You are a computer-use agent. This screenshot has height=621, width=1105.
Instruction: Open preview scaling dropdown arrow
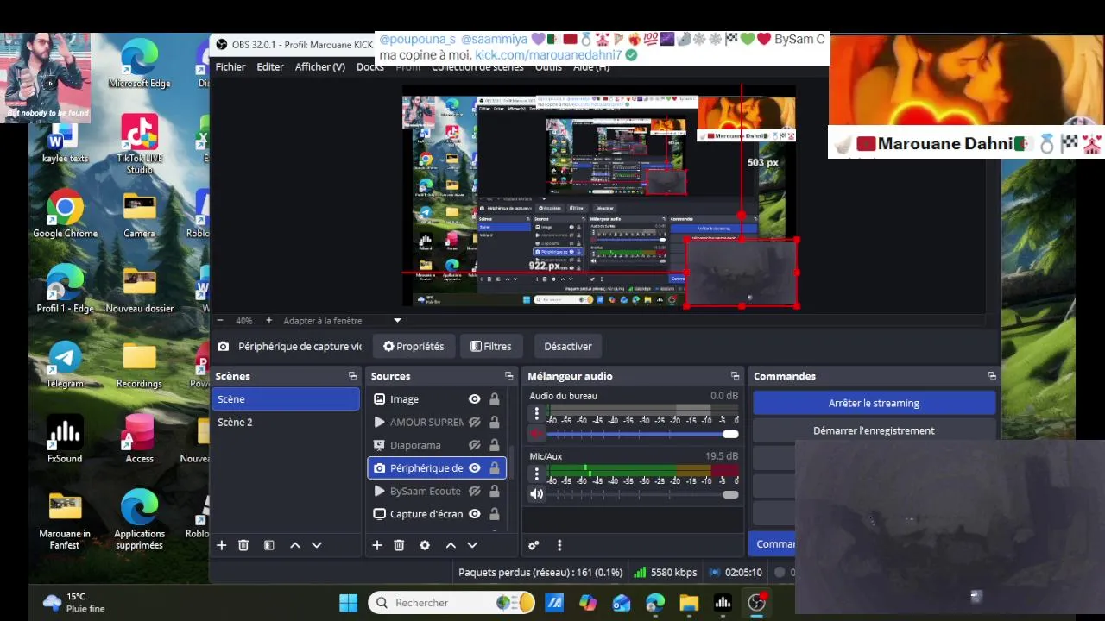397,321
